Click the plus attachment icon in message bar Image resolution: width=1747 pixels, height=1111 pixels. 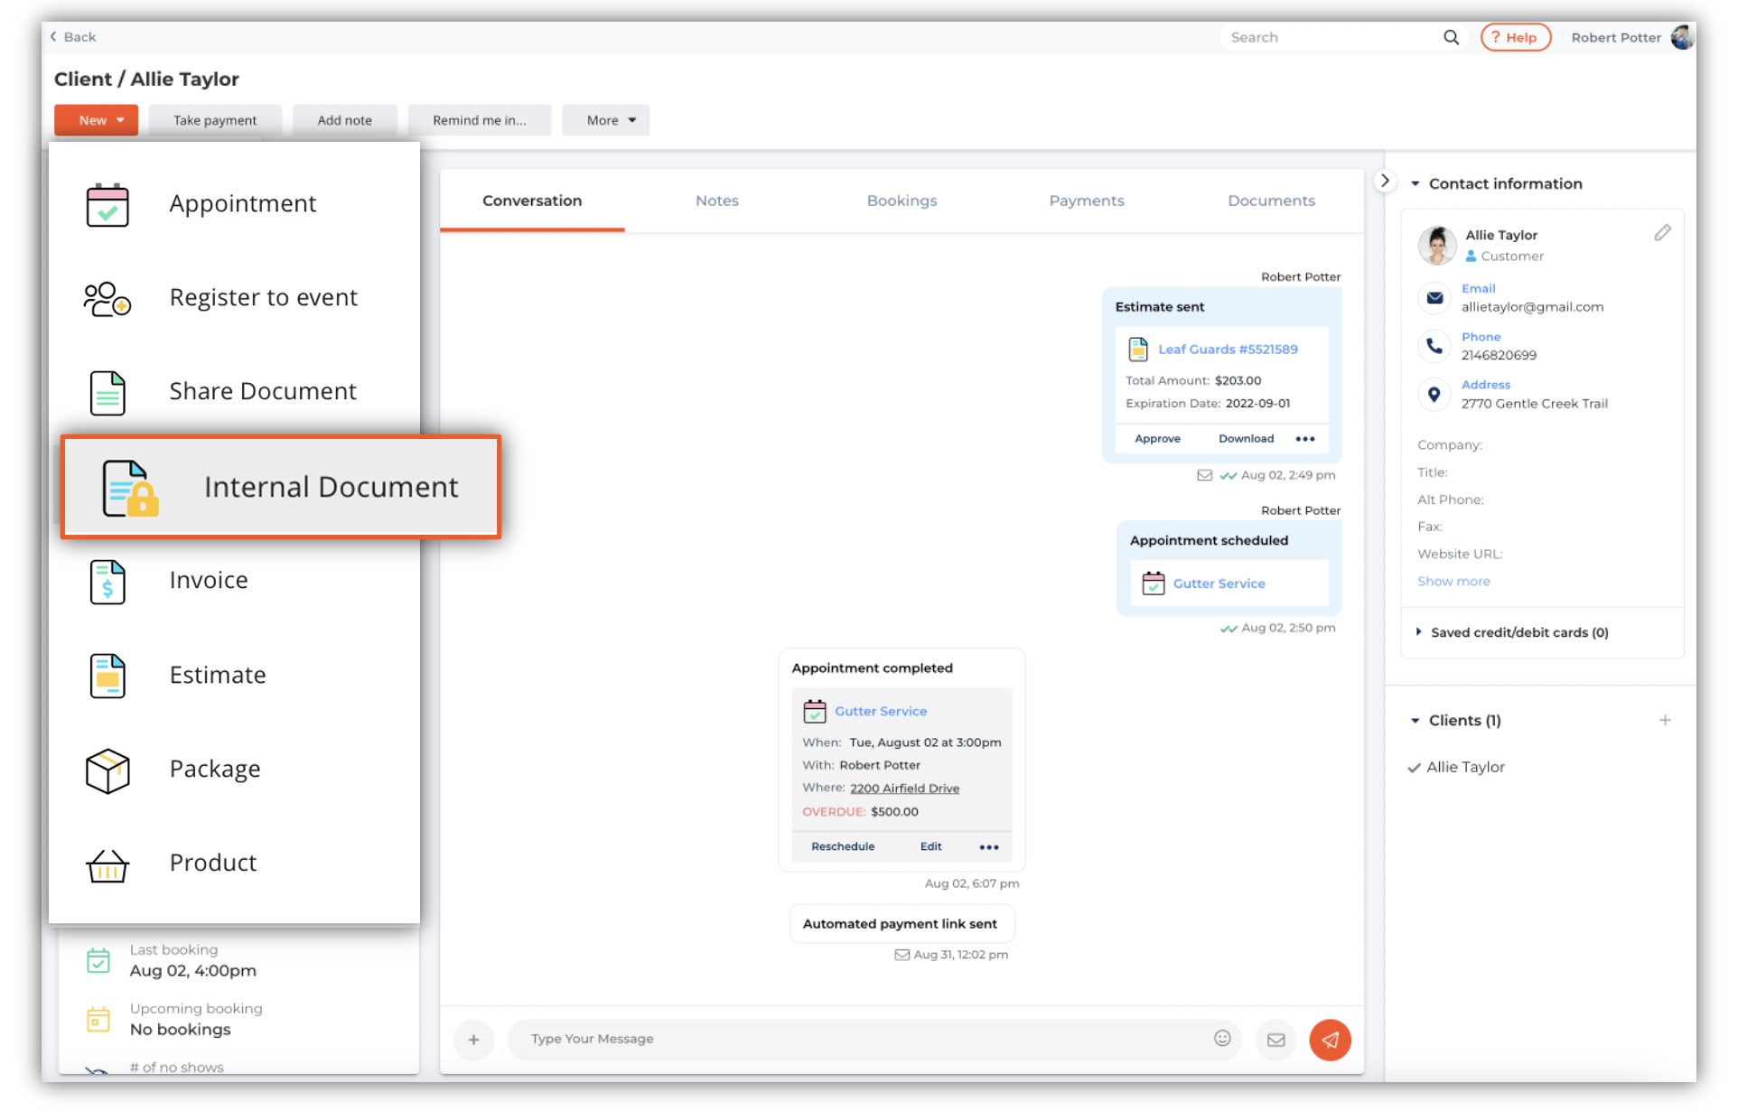[473, 1039]
